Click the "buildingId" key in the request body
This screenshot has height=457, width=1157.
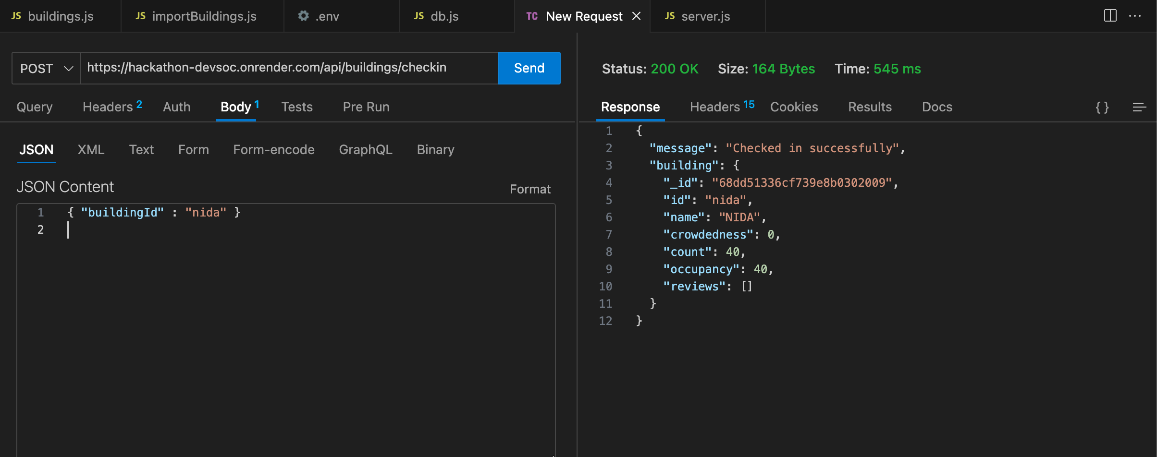[x=123, y=213]
